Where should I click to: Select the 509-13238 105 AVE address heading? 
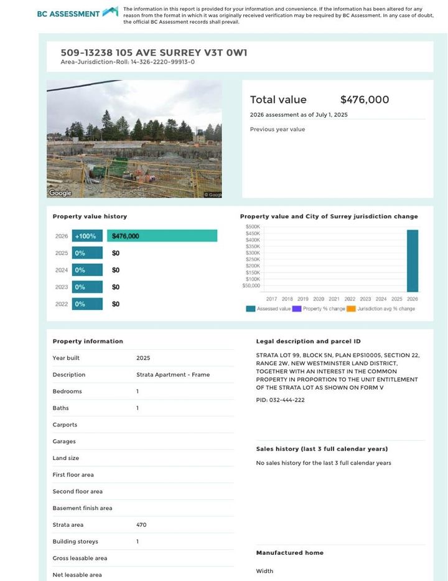[x=154, y=52]
